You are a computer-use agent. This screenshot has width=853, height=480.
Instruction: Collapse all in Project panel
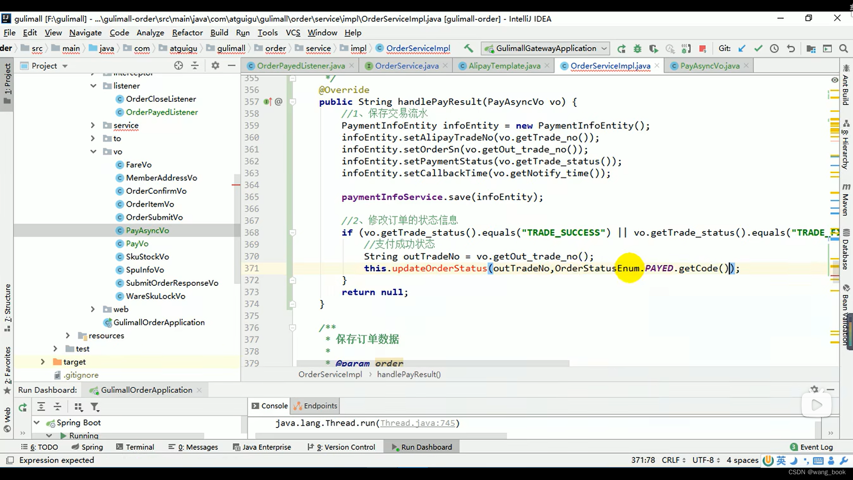pos(195,66)
